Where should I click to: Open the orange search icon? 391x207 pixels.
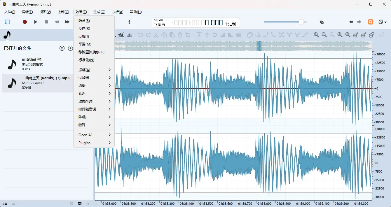coord(370,22)
